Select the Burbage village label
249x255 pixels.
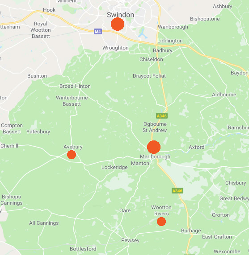[191, 230]
